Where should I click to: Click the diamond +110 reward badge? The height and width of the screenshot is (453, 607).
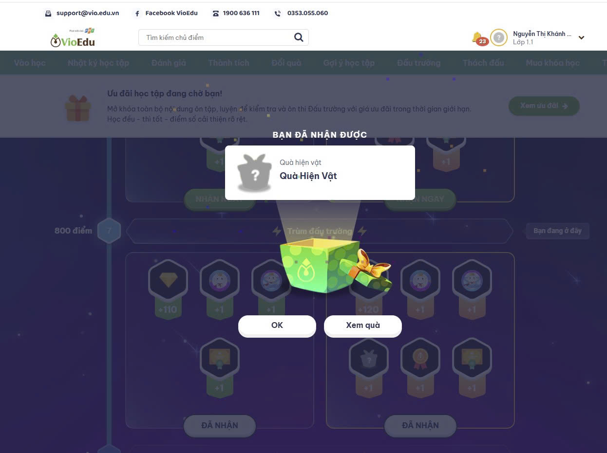[168, 289]
